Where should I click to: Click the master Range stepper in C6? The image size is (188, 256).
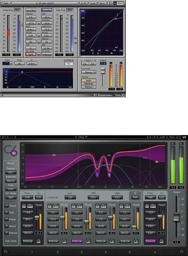7,219
